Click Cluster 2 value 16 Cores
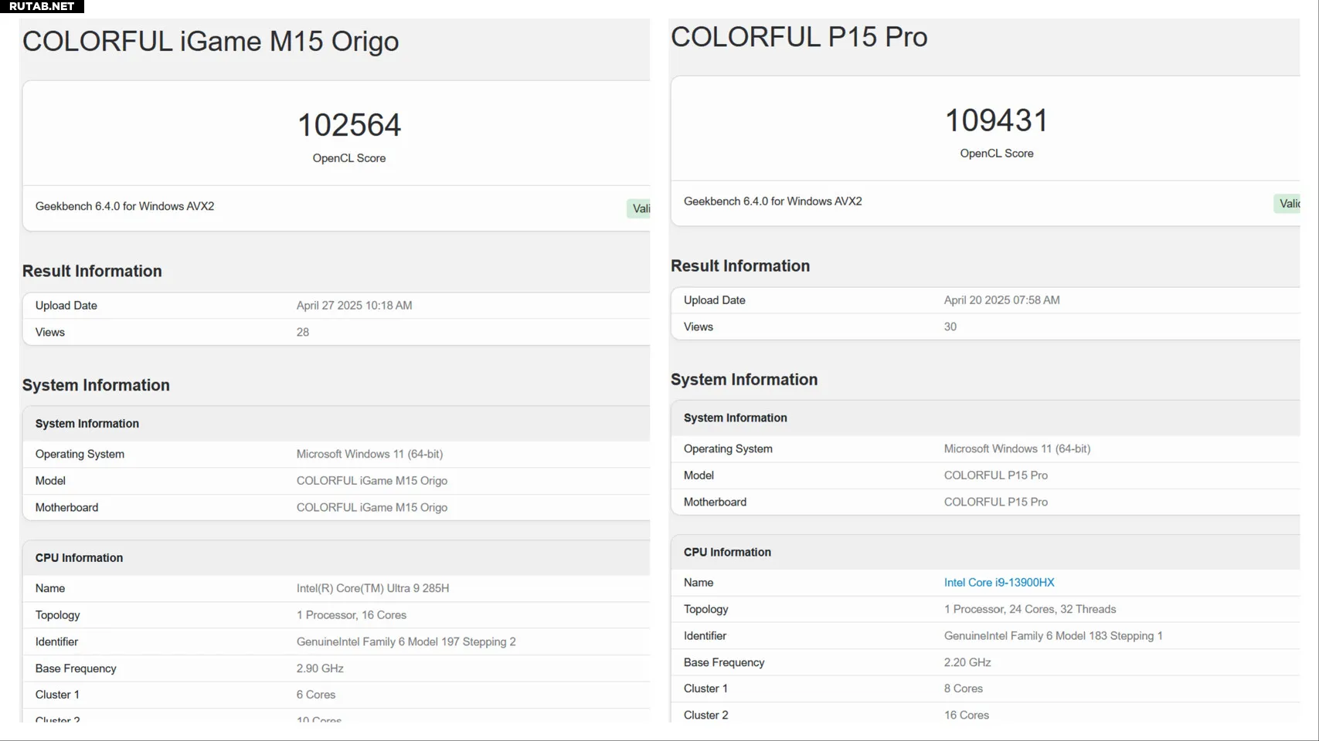This screenshot has width=1319, height=741. (x=967, y=716)
